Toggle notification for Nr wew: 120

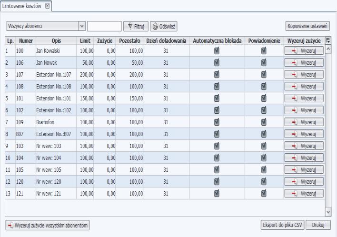click(x=264, y=182)
